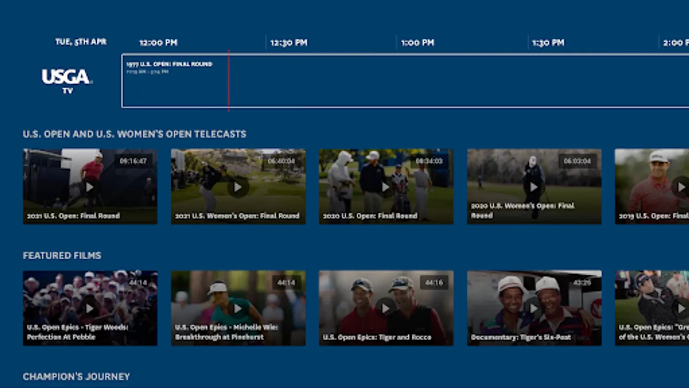Image resolution: width=689 pixels, height=388 pixels.
Task: Select 'Michelle Wie: Breakthrough at Pinehurst' title text
Action: [226, 332]
